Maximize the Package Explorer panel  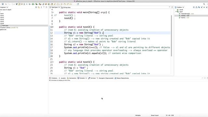pyautogui.click(x=46, y=7)
